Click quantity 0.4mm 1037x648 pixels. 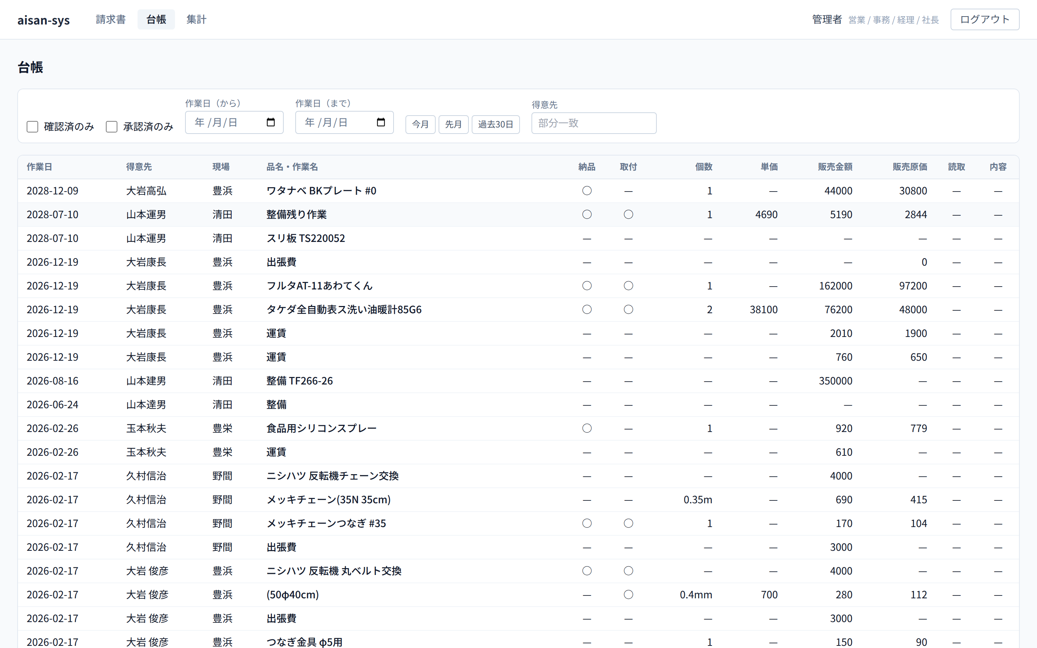tap(696, 595)
